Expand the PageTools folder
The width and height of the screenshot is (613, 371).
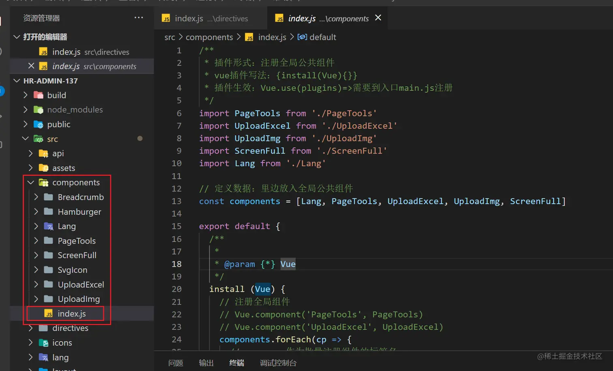36,241
